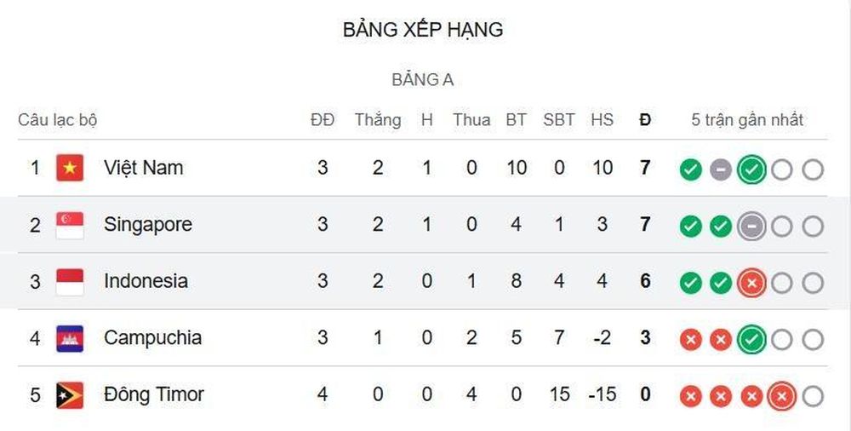Click the Singapore flag icon
This screenshot has height=431, width=851.
[x=70, y=225]
